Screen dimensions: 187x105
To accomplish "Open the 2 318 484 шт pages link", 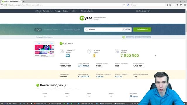I will (x=83, y=66).
